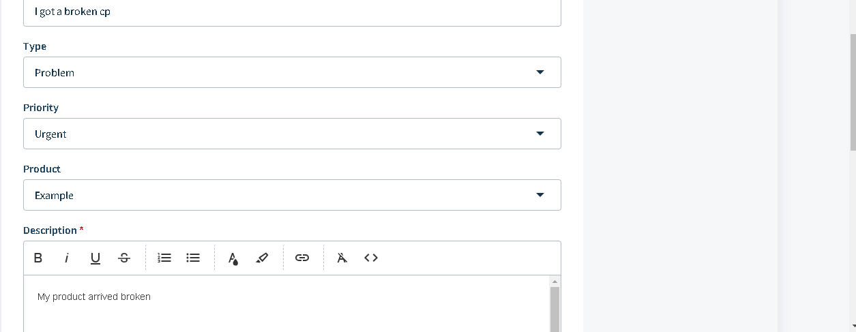Select the highlight color tool
The height and width of the screenshot is (332, 856).
tap(262, 258)
